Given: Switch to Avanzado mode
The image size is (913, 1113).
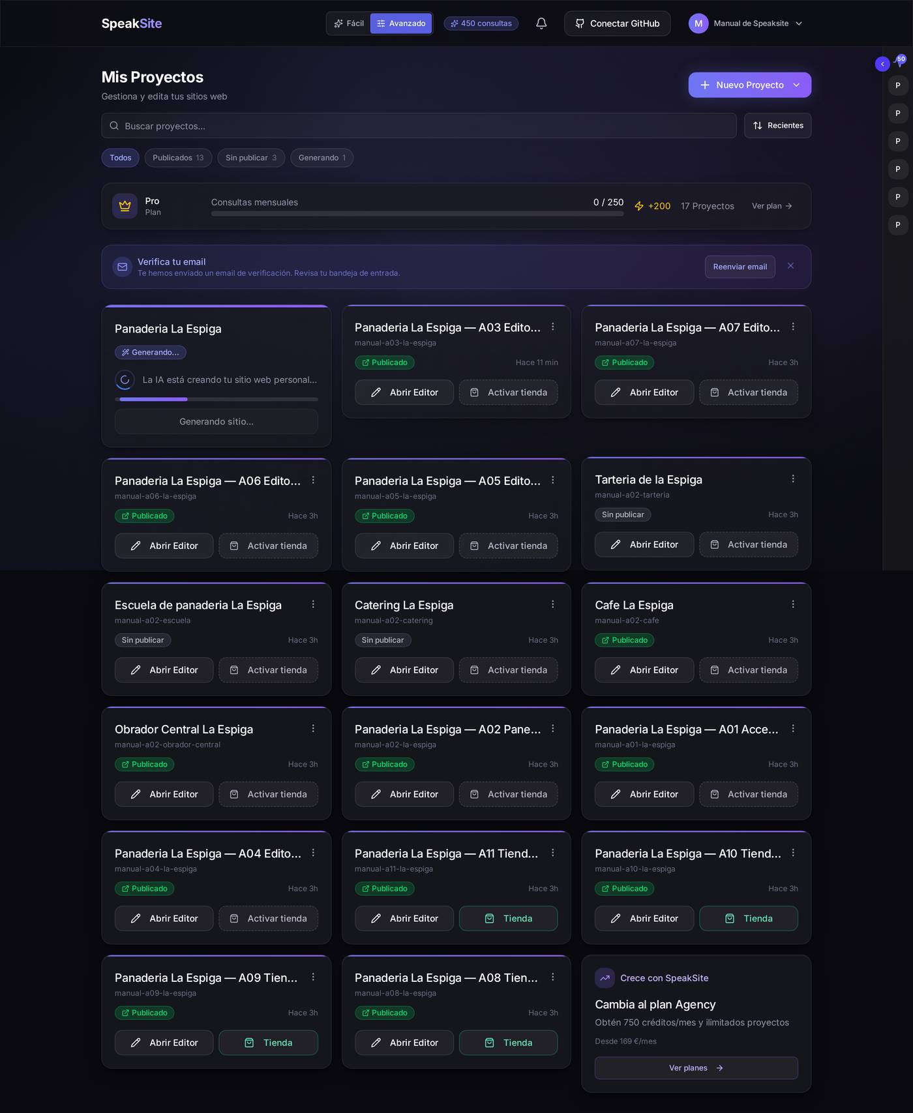Looking at the screenshot, I should [401, 23].
